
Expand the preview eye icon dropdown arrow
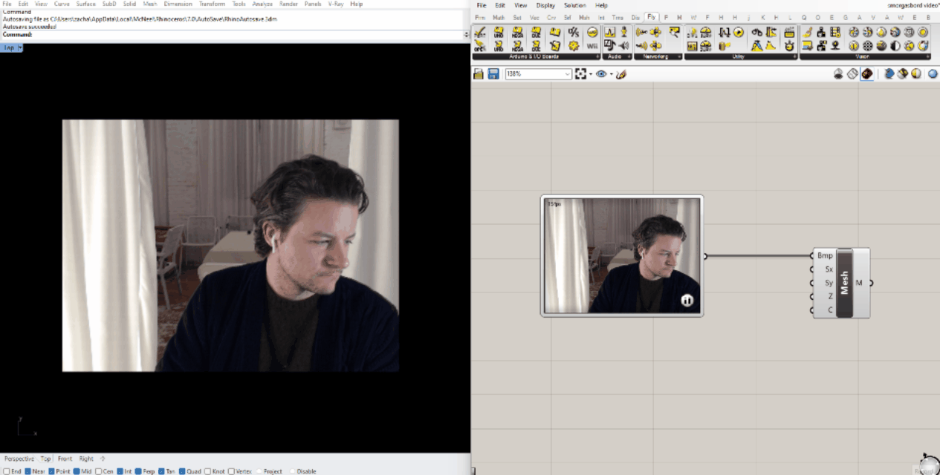pyautogui.click(x=611, y=74)
